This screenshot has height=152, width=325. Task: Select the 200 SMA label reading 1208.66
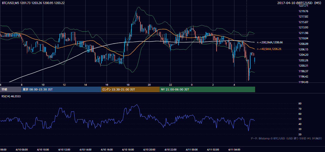point(270,42)
